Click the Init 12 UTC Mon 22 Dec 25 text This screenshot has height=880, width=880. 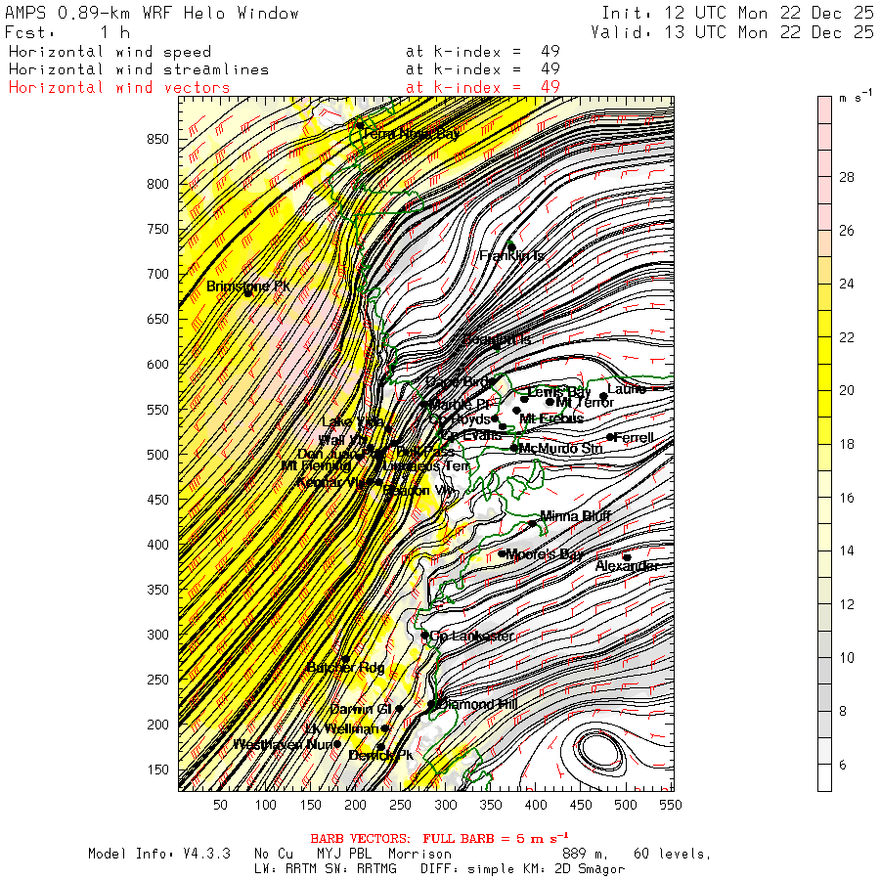(737, 13)
